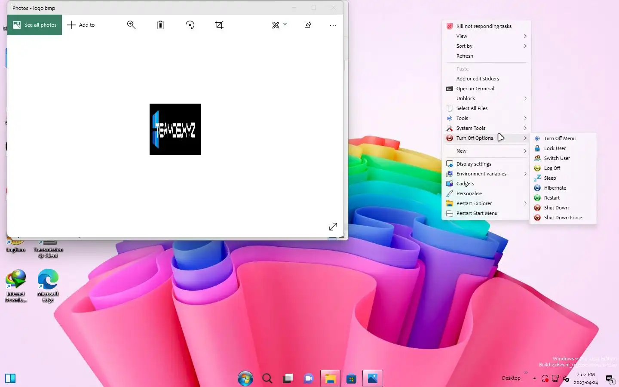Open the taskbar Search icon
Image resolution: width=619 pixels, height=387 pixels.
[267, 378]
